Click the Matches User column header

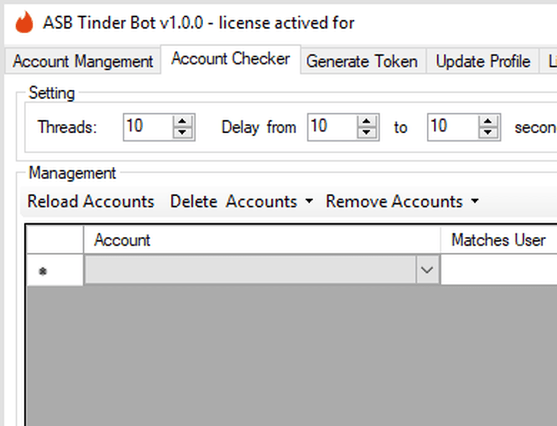click(499, 240)
